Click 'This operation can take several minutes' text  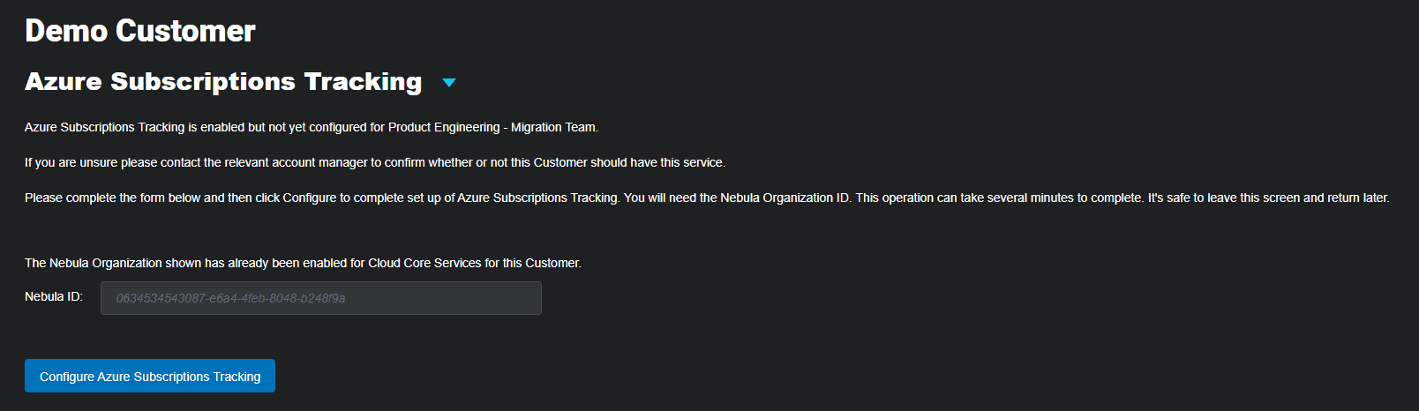(x=964, y=198)
